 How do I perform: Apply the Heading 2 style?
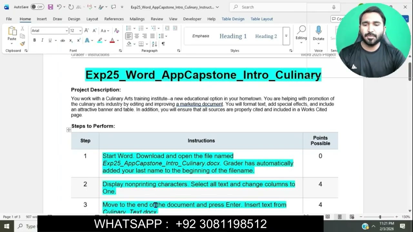(x=266, y=36)
